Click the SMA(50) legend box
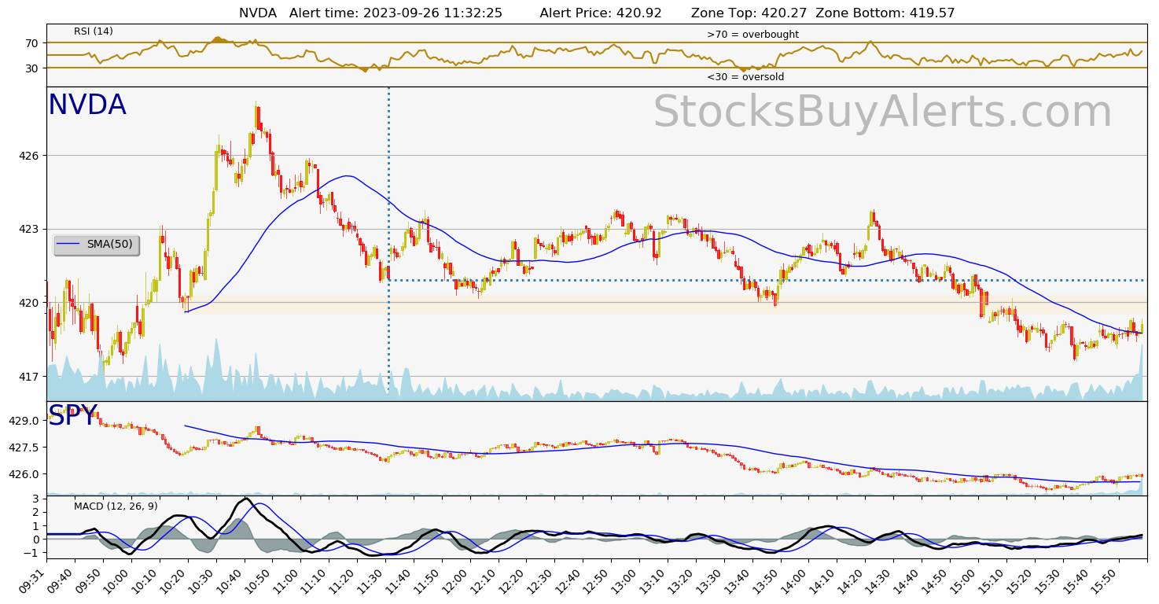The image size is (1159, 604). coord(96,245)
